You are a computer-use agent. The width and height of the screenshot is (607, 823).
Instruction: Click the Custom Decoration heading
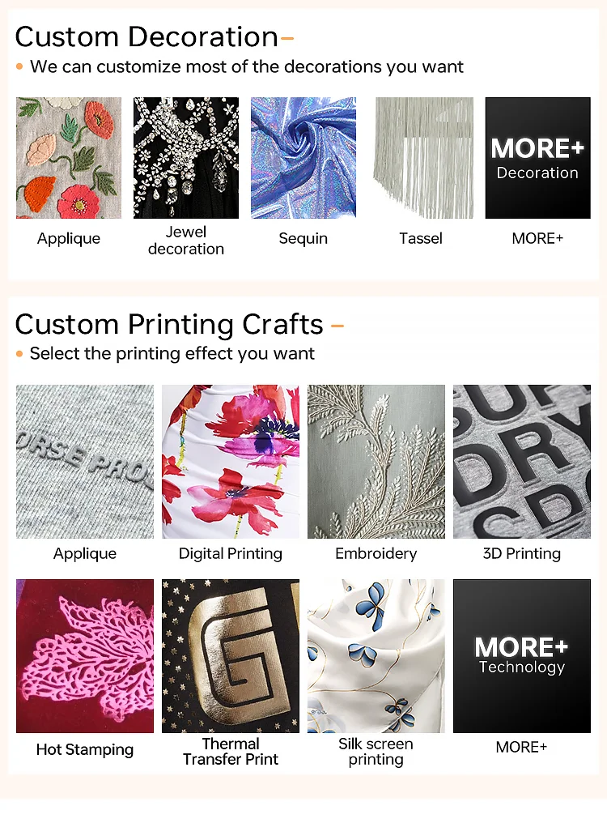click(x=146, y=36)
